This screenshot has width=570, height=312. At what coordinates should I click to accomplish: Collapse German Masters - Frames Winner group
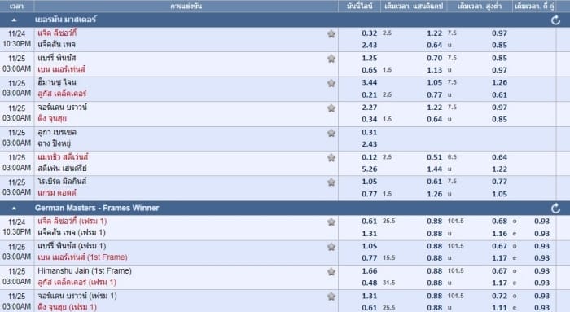tap(14, 209)
